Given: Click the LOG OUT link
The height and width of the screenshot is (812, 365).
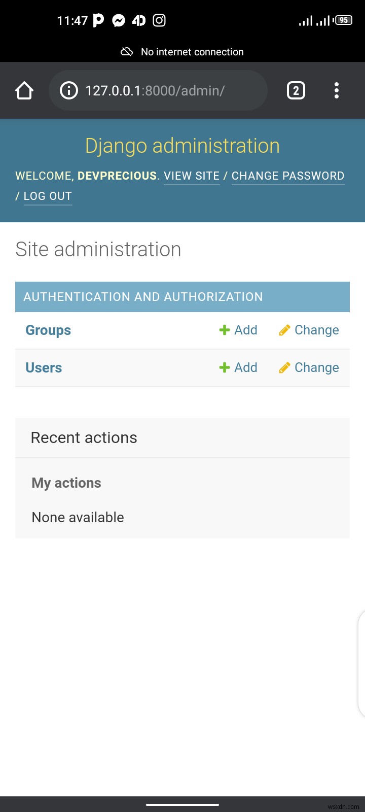Looking at the screenshot, I should (47, 196).
